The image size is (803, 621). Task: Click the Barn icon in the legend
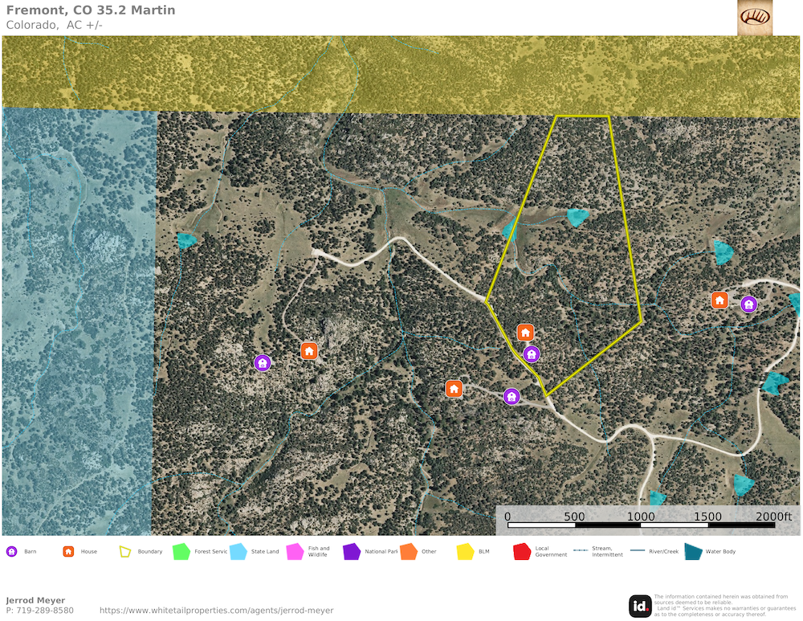12,552
